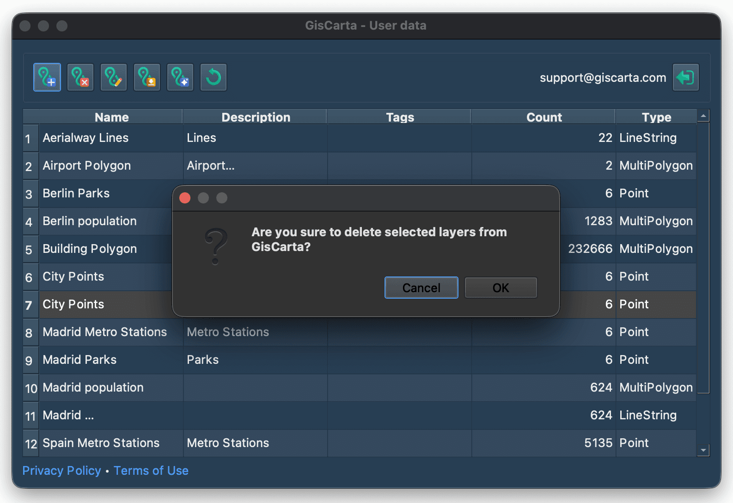This screenshot has width=733, height=503.
Task: Select the Madrid Metro Stations layer name
Action: point(104,332)
